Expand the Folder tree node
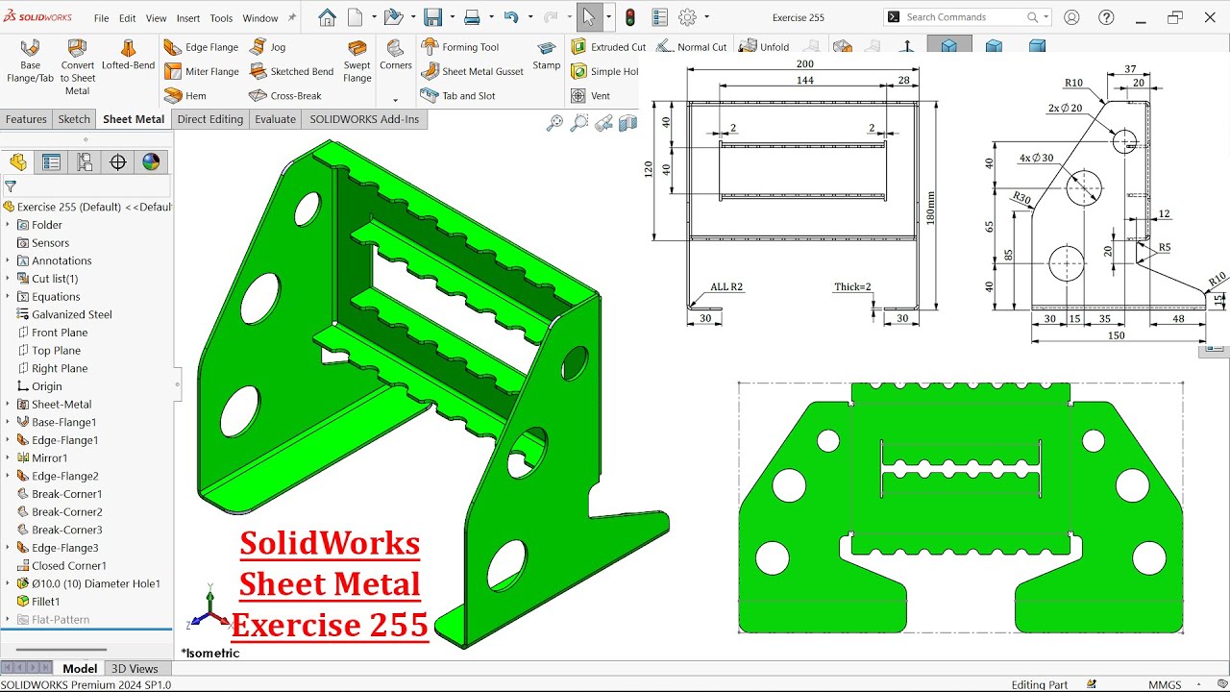The width and height of the screenshot is (1230, 692). (8, 225)
